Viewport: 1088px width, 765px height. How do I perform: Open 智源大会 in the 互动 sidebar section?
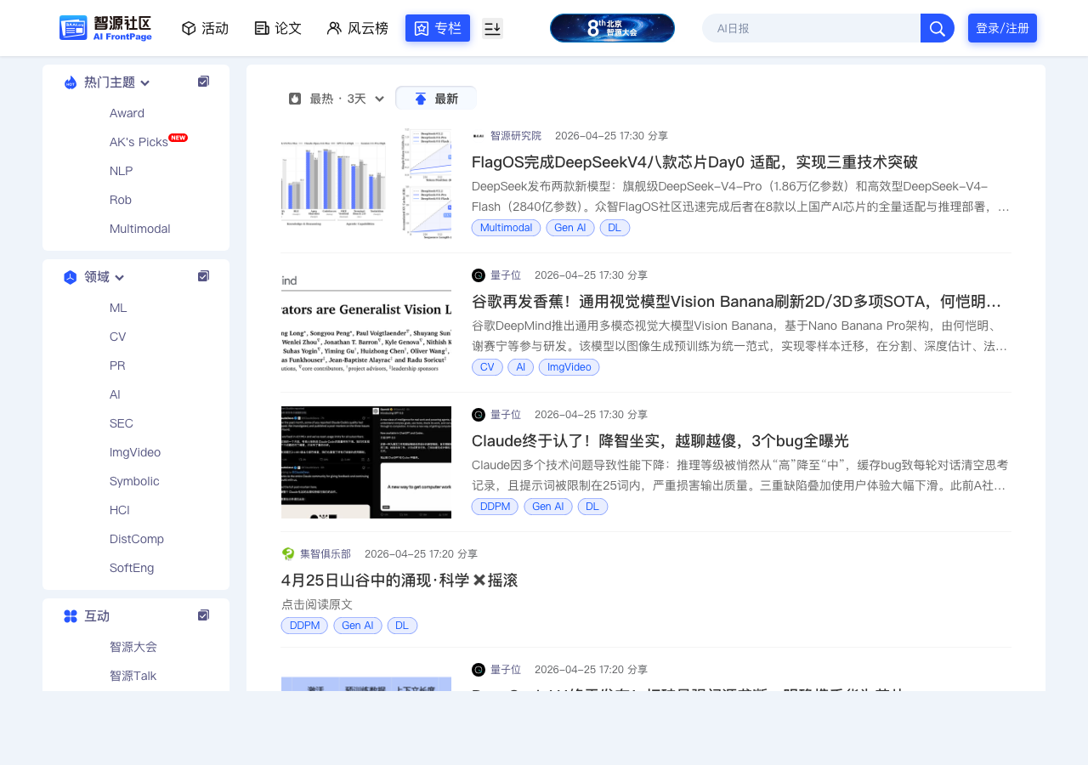[x=133, y=647]
